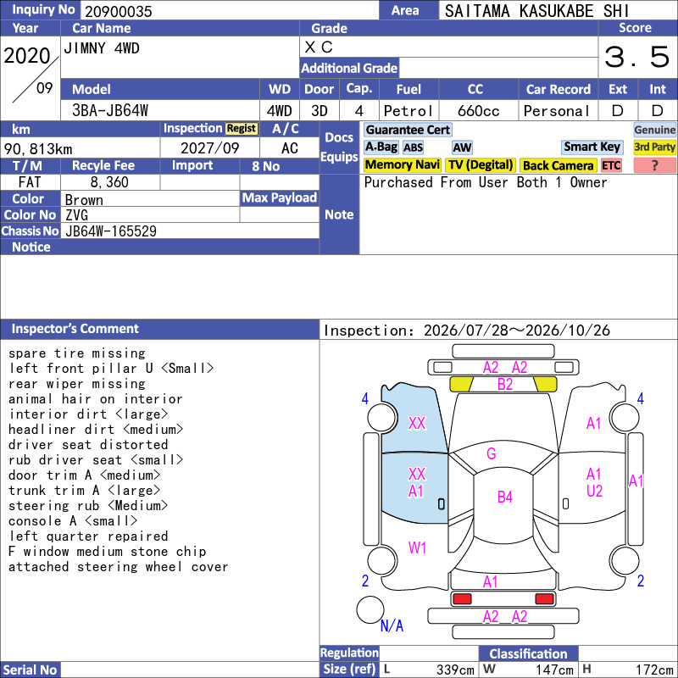The image size is (678, 678).
Task: Toggle the Genuine label
Action: point(654,130)
